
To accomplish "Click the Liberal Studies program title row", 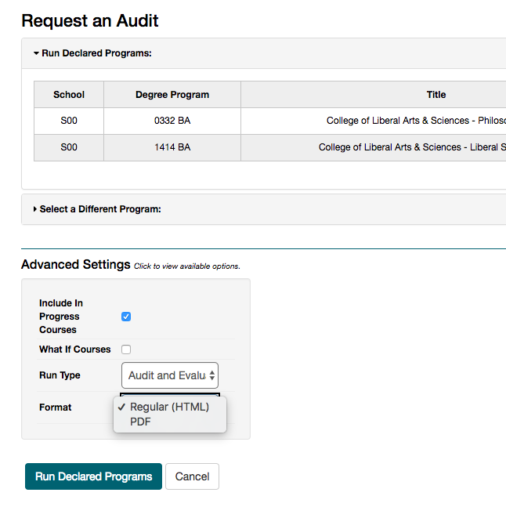I will 412,148.
